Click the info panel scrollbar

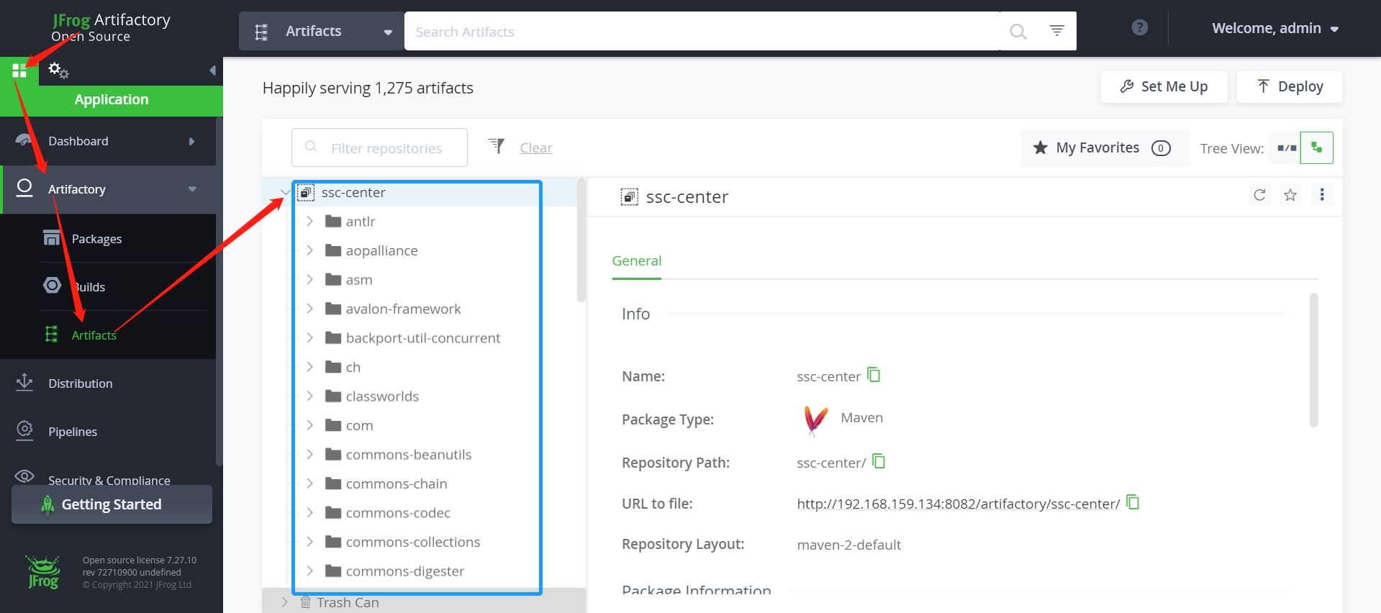1313,360
